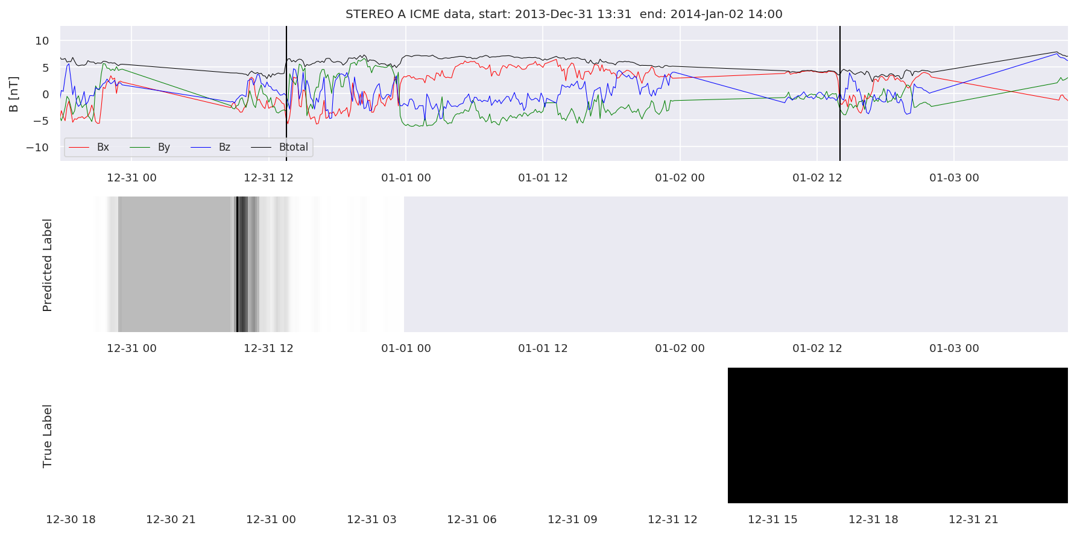Click the ICME start vertical marker line near 12-31 12

(x=286, y=93)
